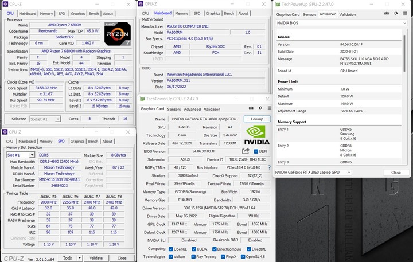This screenshot has height=262, width=413.
Task: Open the Tools dropdown arrow in CPU-Z
Action: [x=79, y=258]
